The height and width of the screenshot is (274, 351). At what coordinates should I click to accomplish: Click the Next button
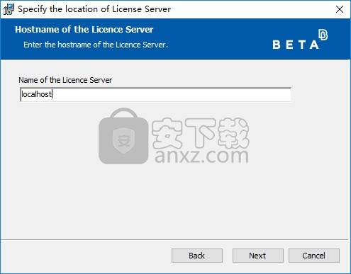click(258, 256)
